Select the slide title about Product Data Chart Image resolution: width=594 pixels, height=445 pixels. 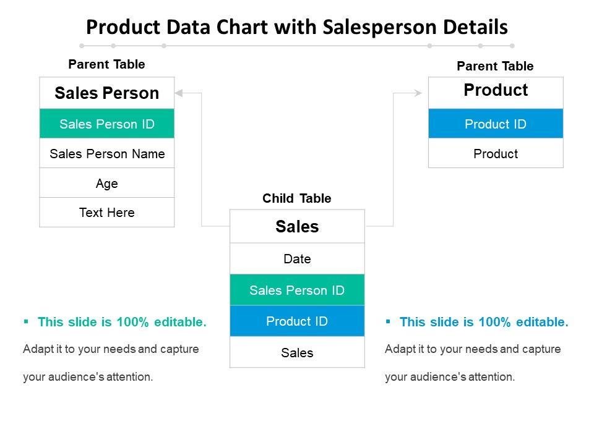pos(297,27)
